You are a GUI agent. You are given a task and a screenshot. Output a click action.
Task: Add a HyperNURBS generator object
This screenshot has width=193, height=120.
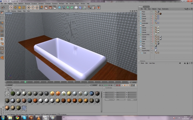pos(68,8)
